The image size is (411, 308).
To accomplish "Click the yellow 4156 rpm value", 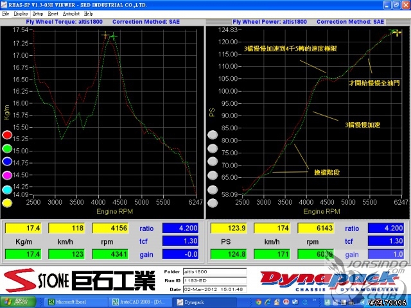I will pyautogui.click(x=110, y=228).
